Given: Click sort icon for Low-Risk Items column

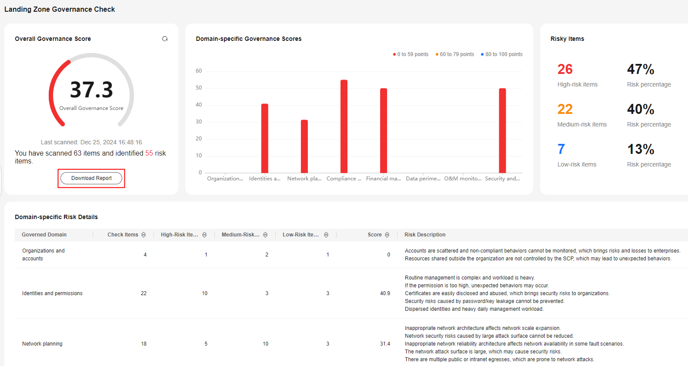Looking at the screenshot, I should (326, 235).
